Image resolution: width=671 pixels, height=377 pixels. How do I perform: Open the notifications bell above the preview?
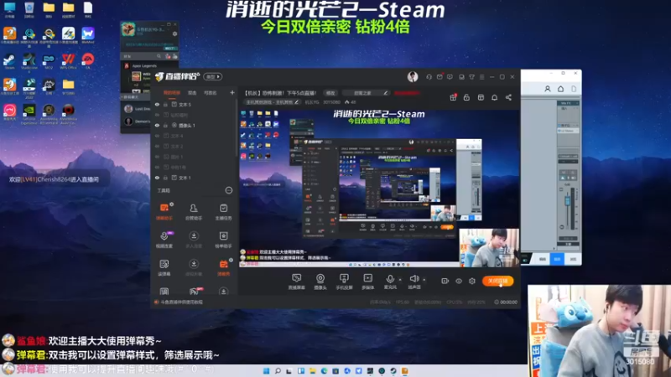click(x=494, y=97)
